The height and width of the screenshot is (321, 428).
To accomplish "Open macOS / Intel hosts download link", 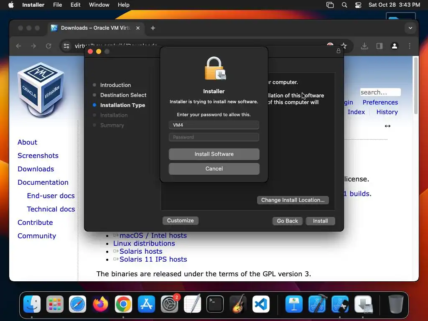I will [153, 236].
